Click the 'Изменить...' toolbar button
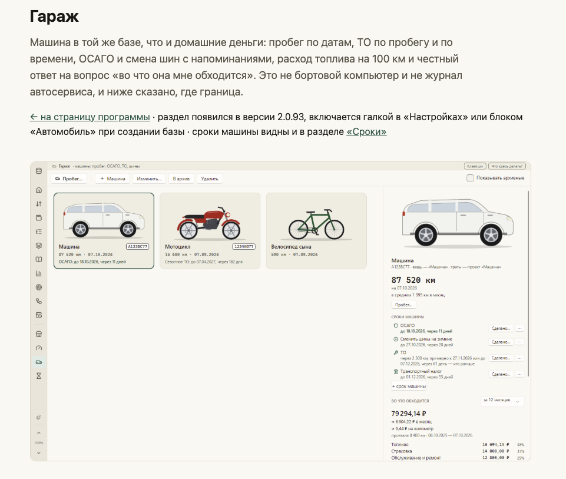The image size is (566, 479). tap(149, 179)
